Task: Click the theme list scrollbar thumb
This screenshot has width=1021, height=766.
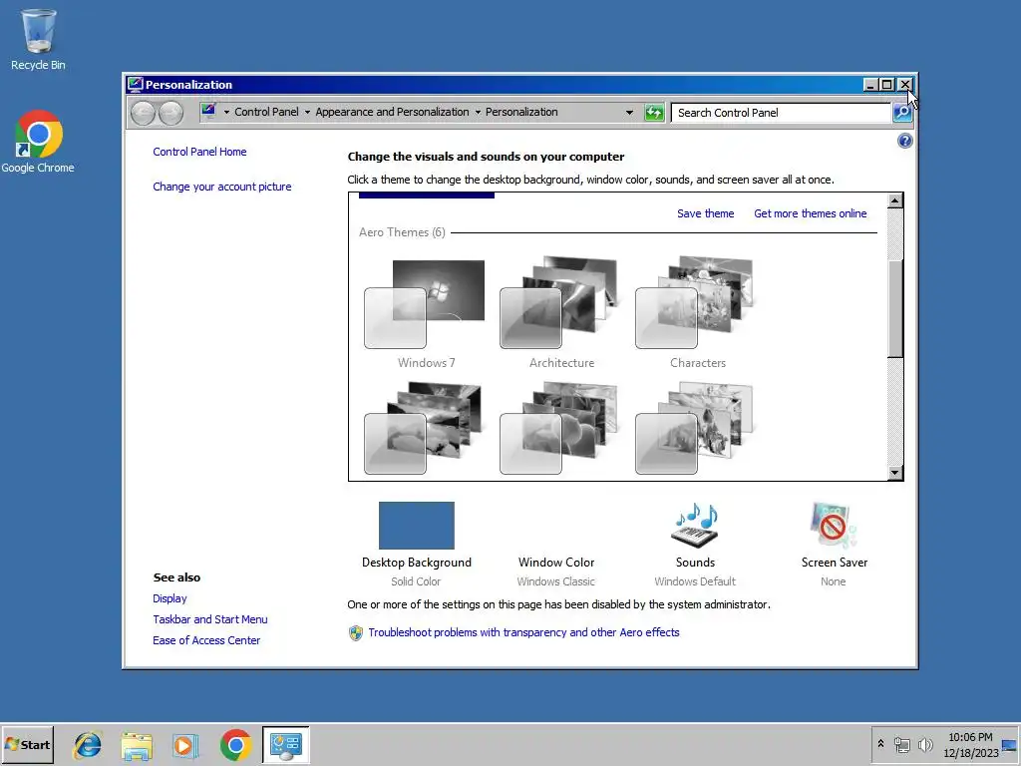Action: coord(895,309)
